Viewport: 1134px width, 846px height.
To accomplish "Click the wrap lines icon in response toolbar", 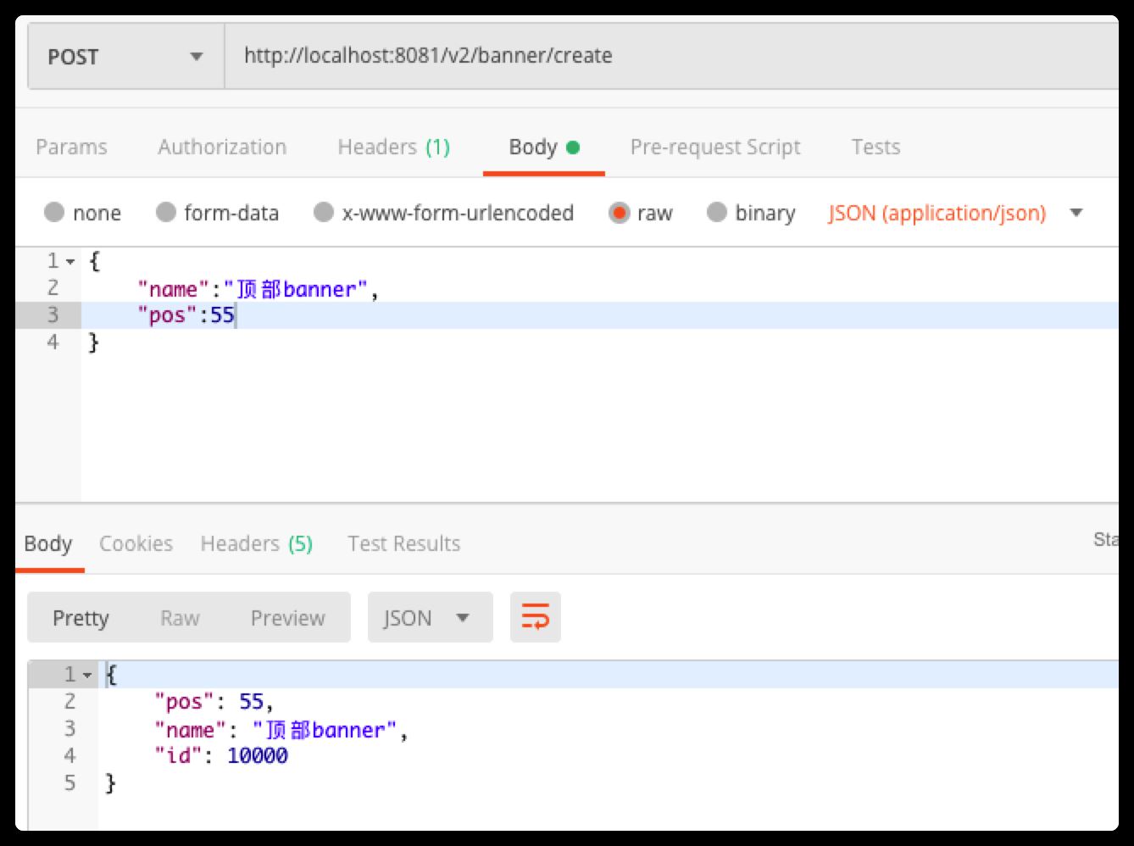I will tap(535, 617).
